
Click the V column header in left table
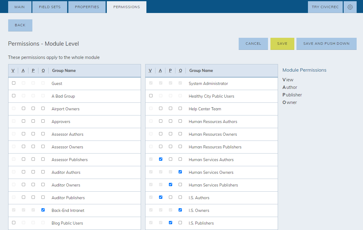coord(13,71)
